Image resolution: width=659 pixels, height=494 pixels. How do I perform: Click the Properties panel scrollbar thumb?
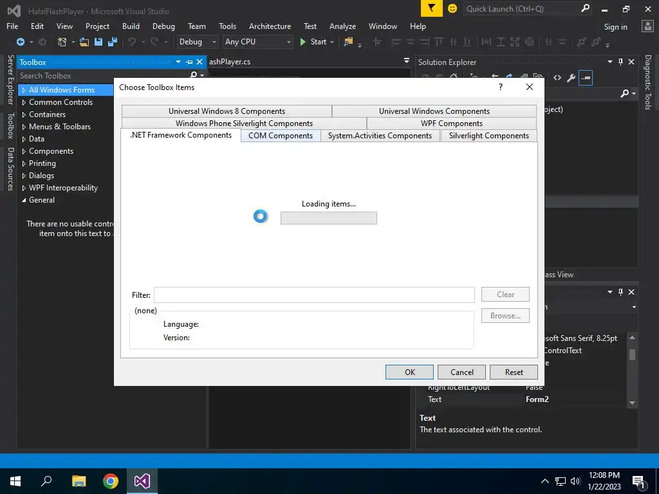click(x=632, y=354)
